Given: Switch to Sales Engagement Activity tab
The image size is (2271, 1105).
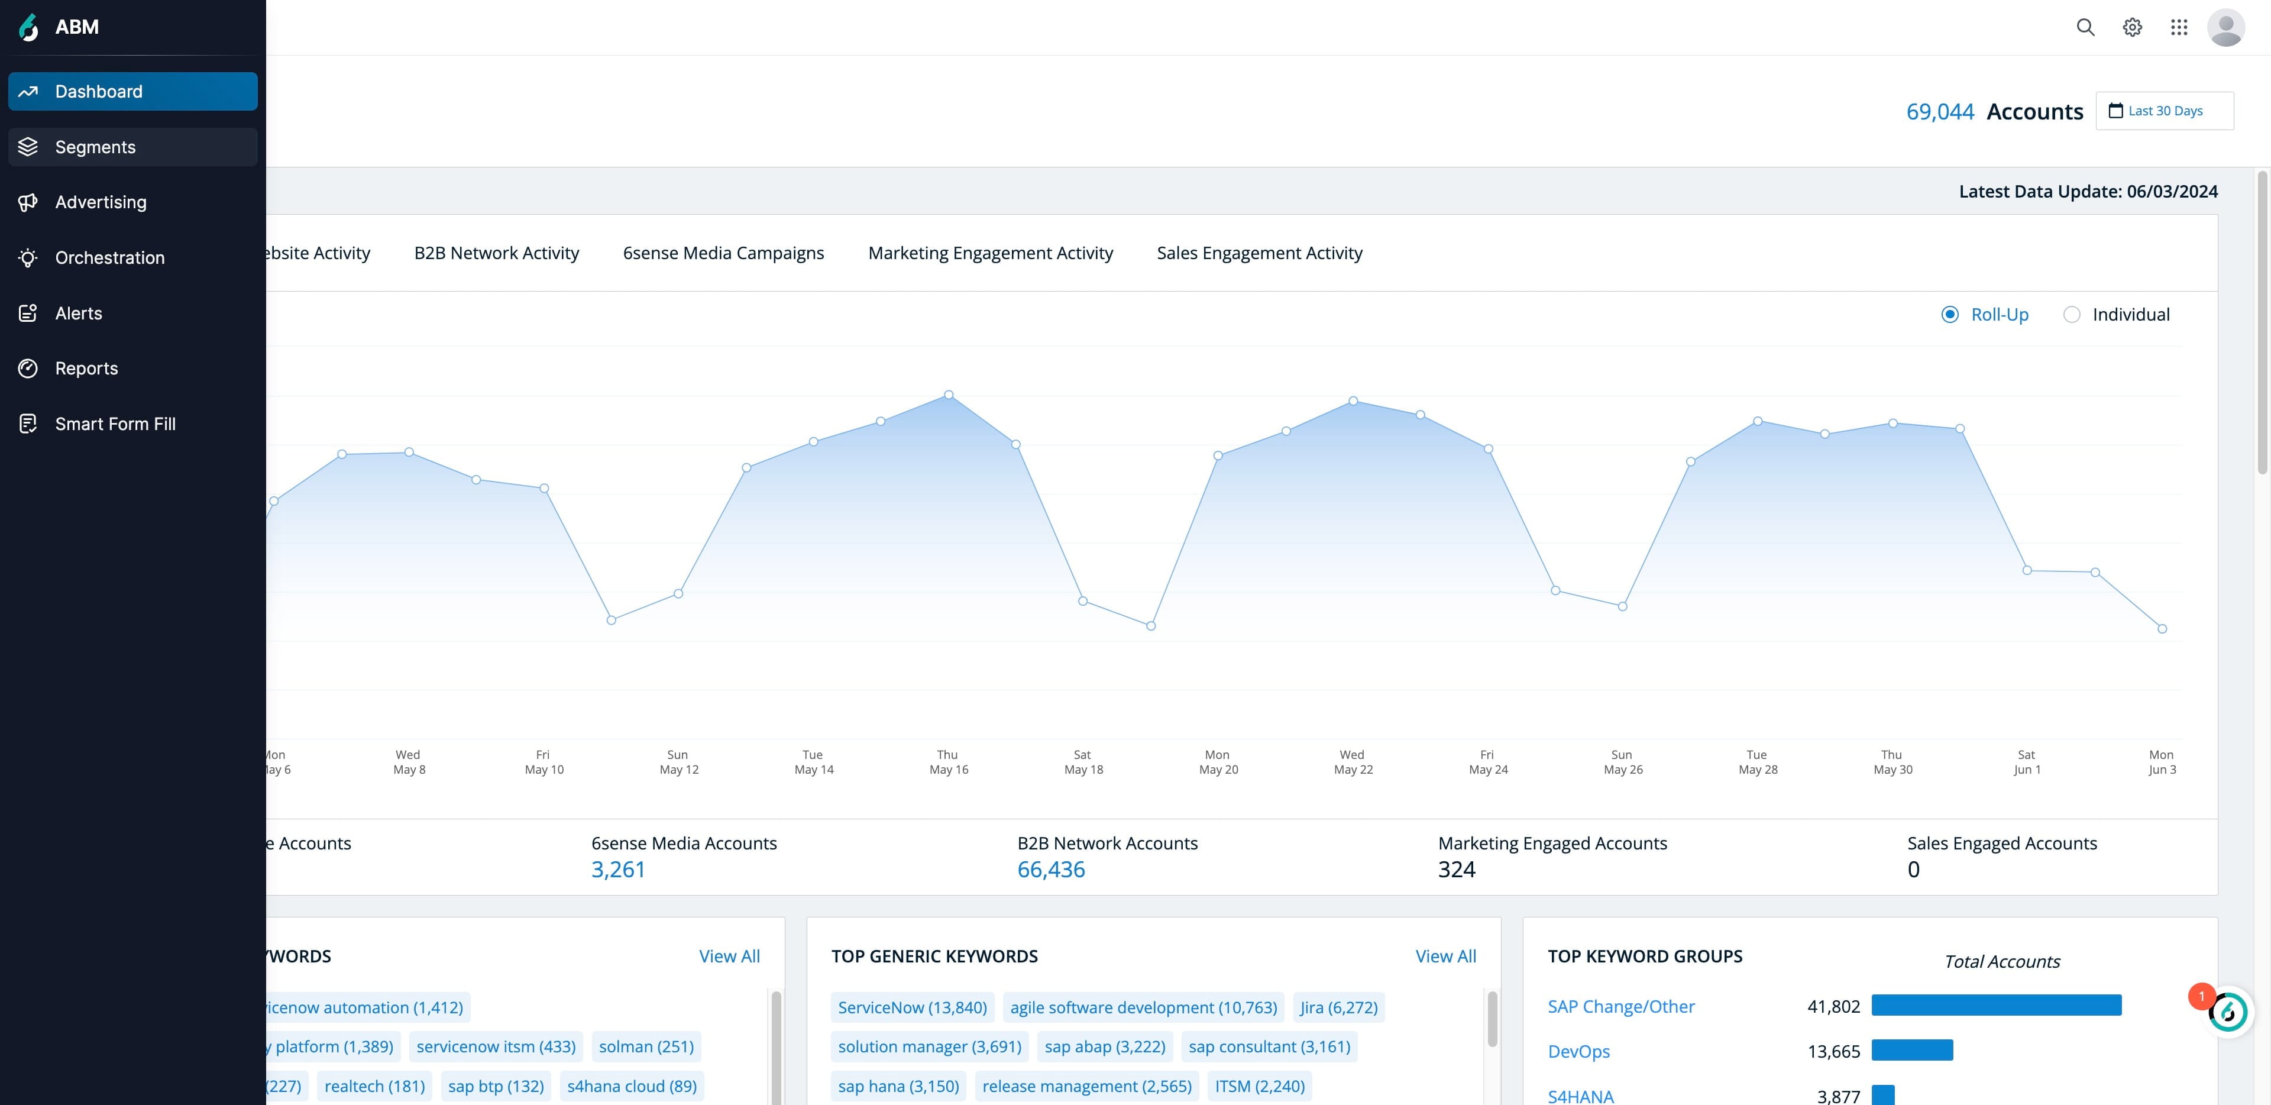Looking at the screenshot, I should (1259, 253).
